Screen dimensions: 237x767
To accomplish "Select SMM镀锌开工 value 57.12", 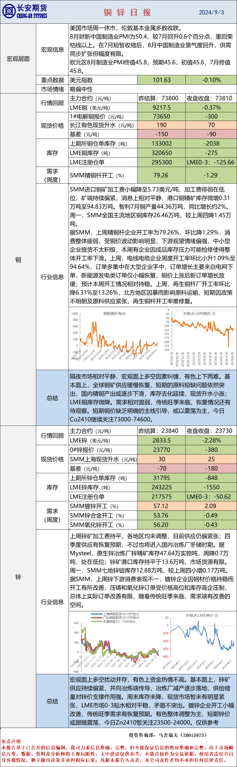I will 161,506.
